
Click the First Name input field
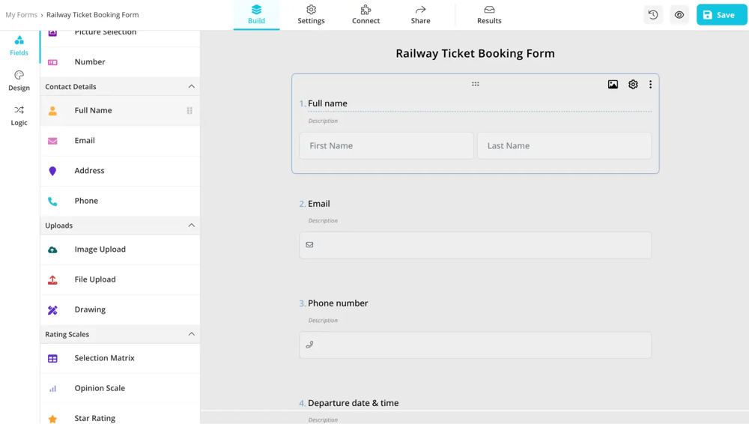tap(386, 146)
